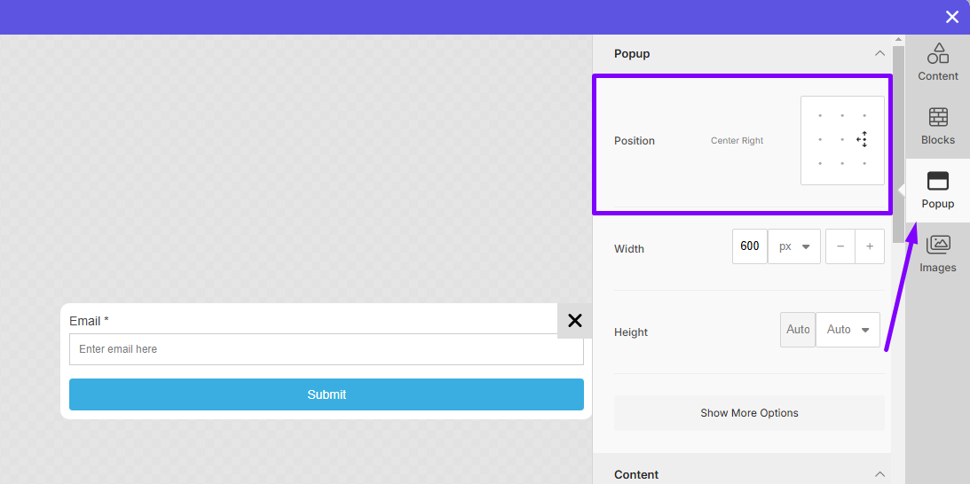
Task: Open the Images sidebar icon
Action: coord(937,254)
